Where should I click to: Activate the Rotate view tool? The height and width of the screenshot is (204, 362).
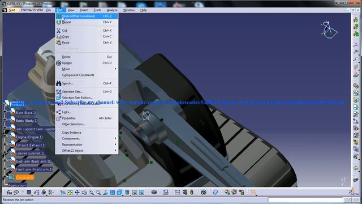coord(84,192)
